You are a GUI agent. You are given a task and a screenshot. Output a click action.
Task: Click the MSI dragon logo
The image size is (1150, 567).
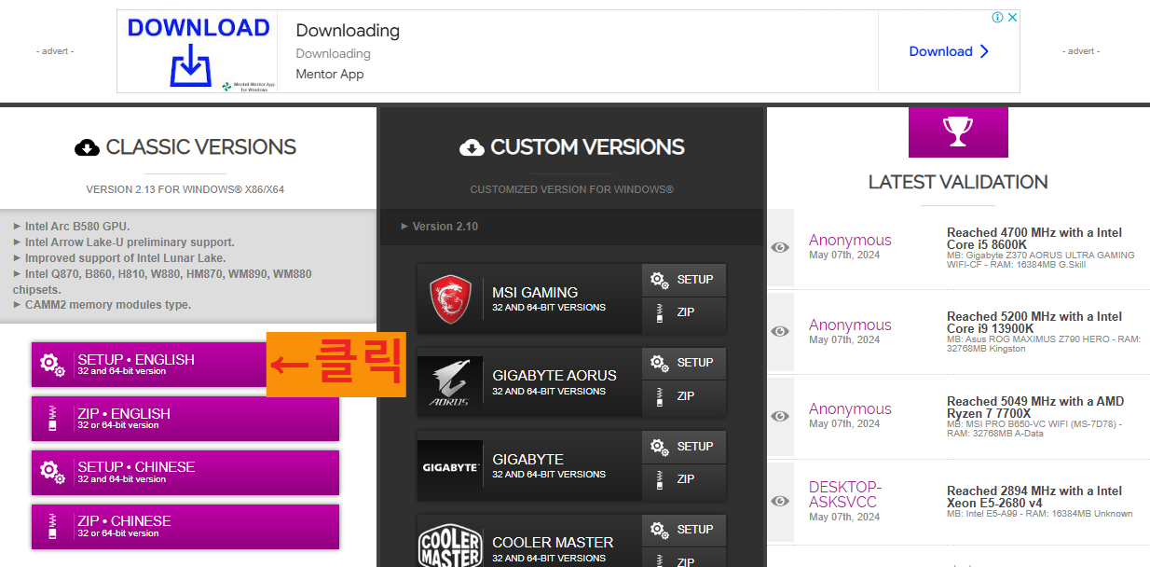point(450,298)
